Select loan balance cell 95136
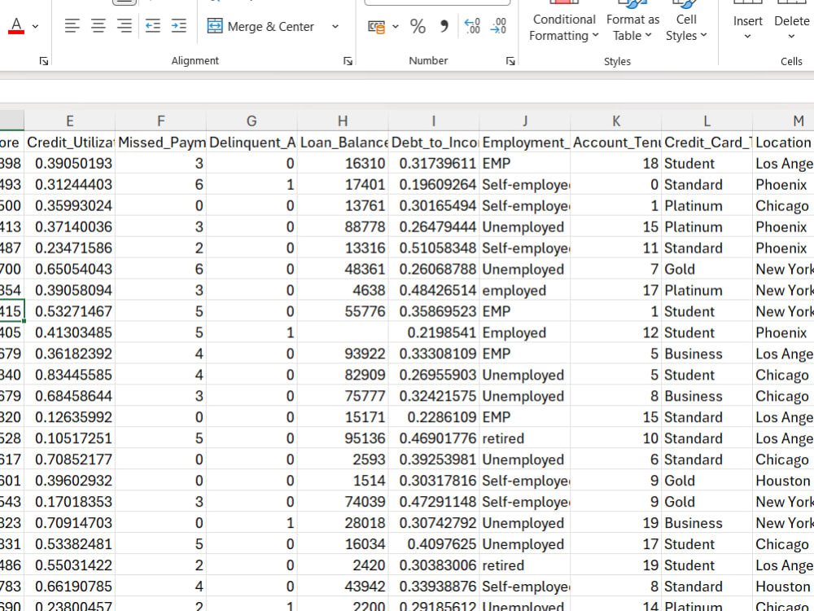Screen dimensions: 814x611 pyautogui.click(x=343, y=438)
